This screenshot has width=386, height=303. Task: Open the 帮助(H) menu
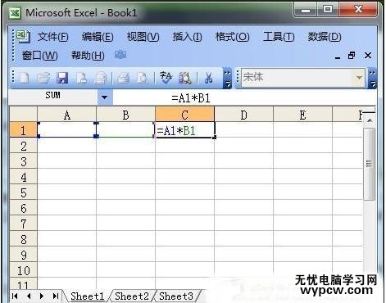[x=88, y=56]
